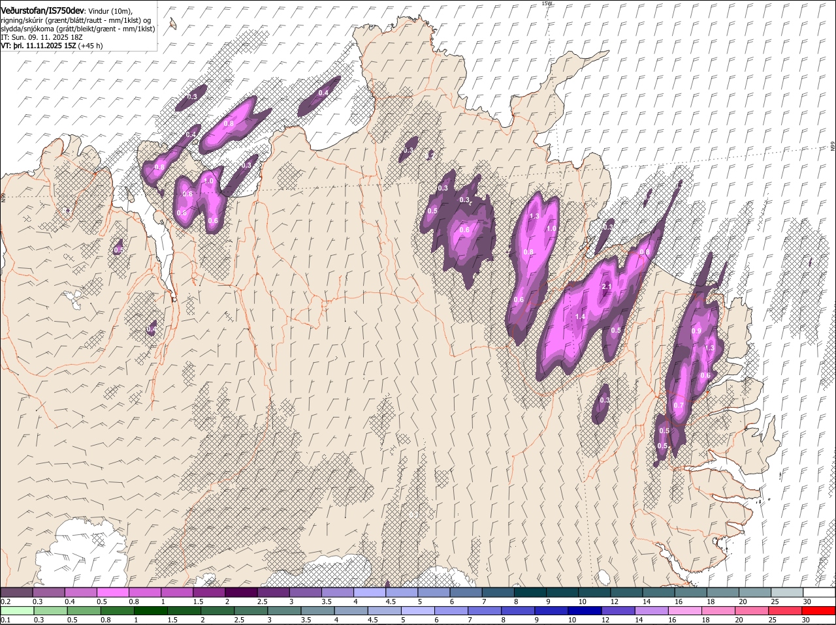Click the 'N99' label on the right map edge

point(833,147)
